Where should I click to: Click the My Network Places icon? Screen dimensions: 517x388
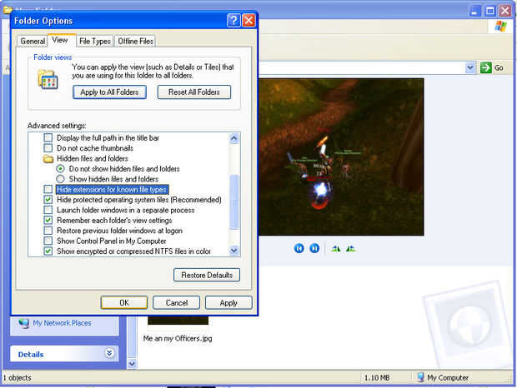coord(23,323)
